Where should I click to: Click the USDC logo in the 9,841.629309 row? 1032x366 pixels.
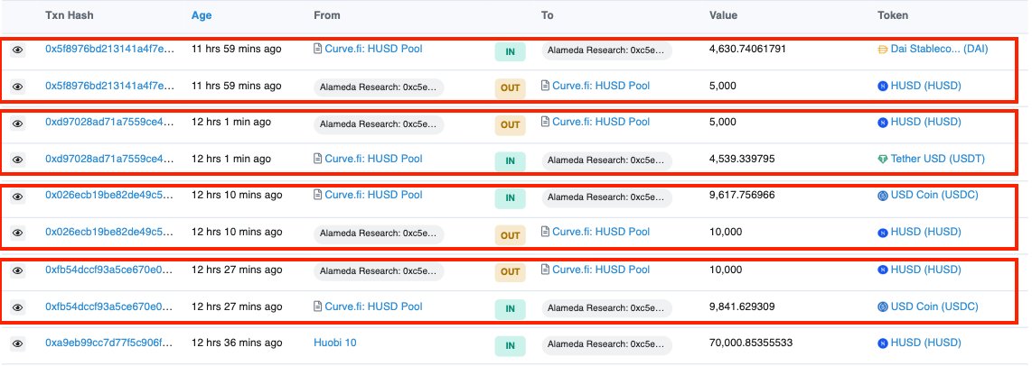(x=883, y=307)
